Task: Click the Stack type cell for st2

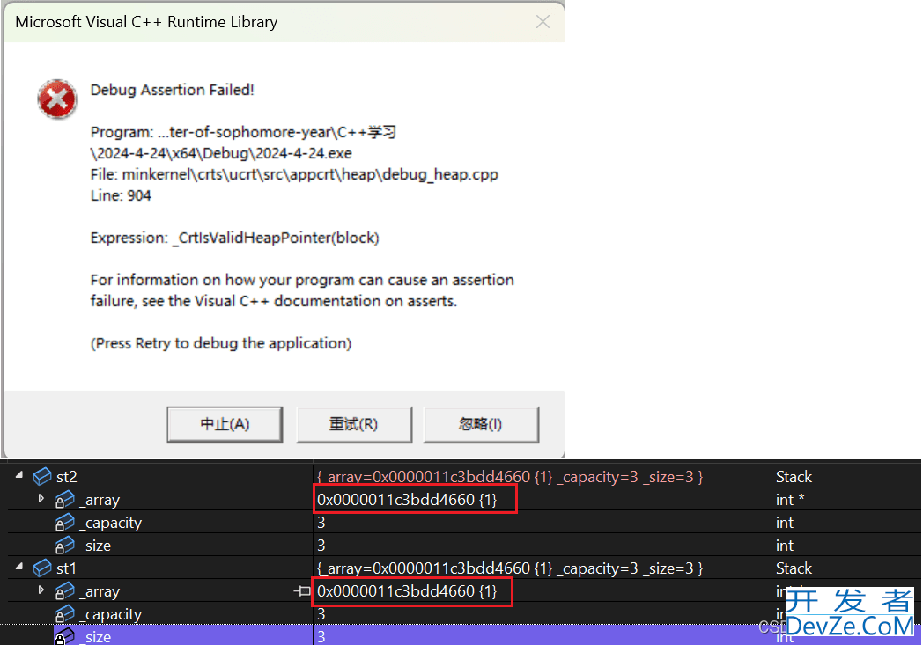Action: [x=794, y=477]
